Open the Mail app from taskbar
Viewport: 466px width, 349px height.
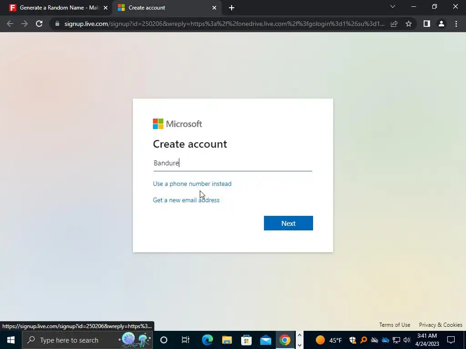pos(265,340)
